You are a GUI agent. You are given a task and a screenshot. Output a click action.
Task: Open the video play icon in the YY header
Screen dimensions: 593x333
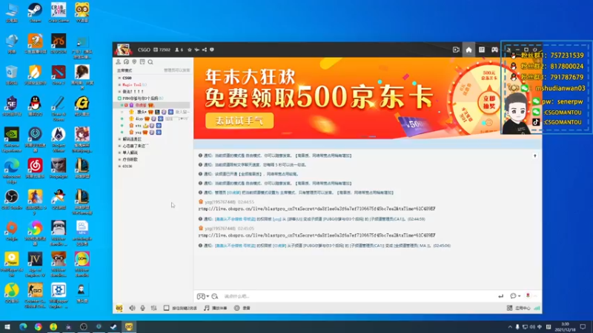pos(456,50)
